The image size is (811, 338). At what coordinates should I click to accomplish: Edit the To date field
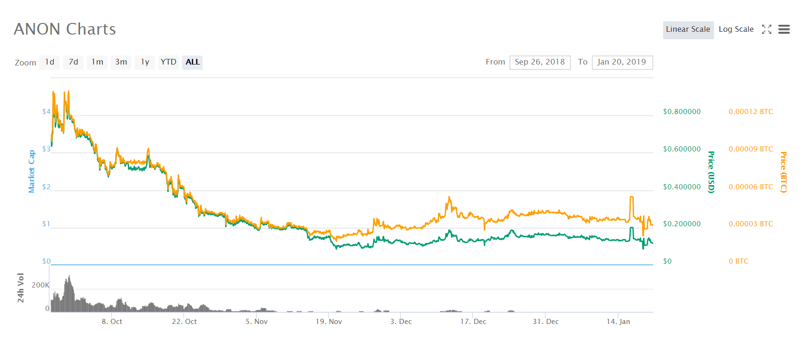[622, 62]
